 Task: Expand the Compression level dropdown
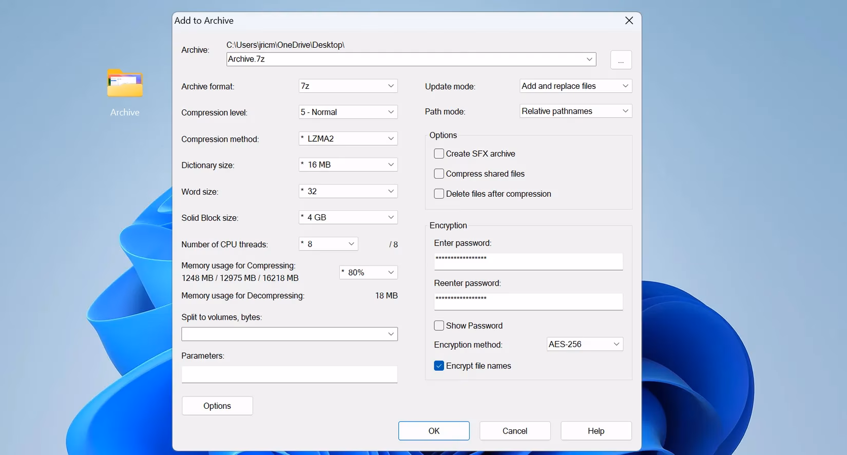tap(348, 112)
